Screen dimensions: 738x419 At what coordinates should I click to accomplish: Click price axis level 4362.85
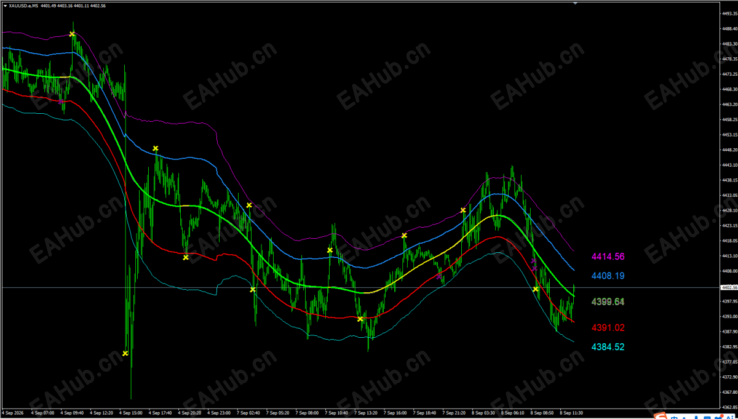729,407
